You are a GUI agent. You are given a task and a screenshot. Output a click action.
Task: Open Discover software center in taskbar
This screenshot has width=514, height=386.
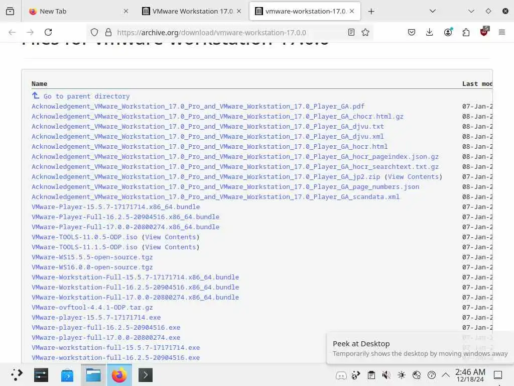(67, 375)
